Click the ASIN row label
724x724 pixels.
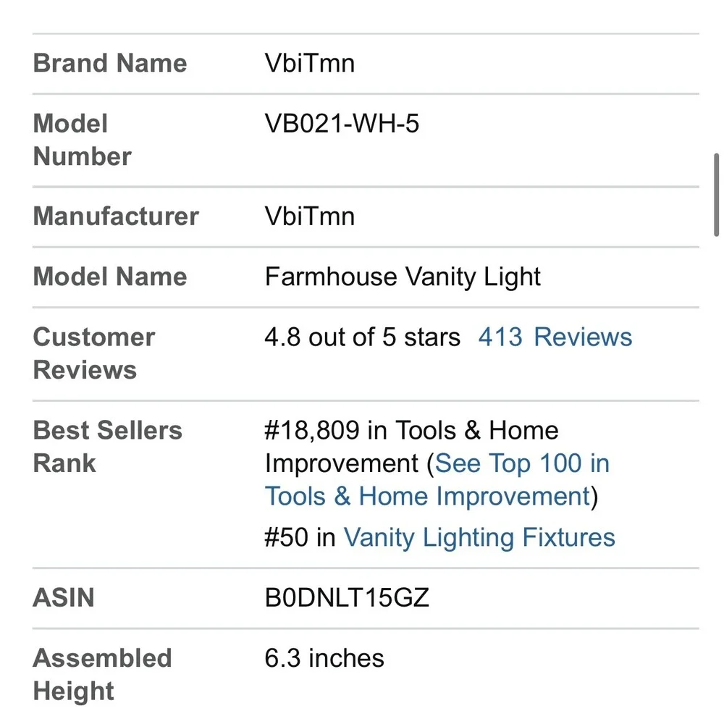pos(64,597)
